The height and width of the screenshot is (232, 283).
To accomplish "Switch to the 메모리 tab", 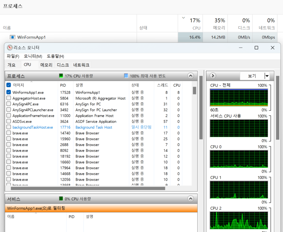I will [x=46, y=65].
